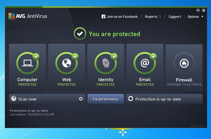Click the laptop icon in the Computer tile

tap(27, 63)
